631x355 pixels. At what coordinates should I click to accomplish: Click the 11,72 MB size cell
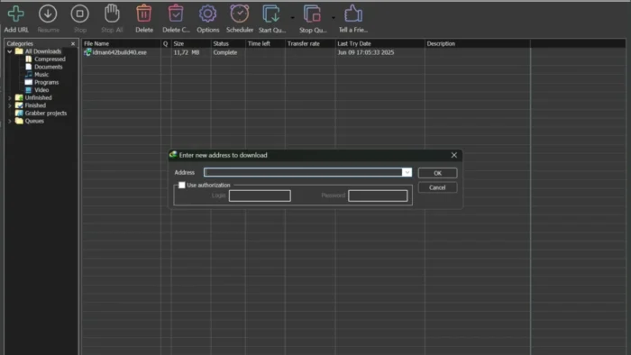coord(187,52)
